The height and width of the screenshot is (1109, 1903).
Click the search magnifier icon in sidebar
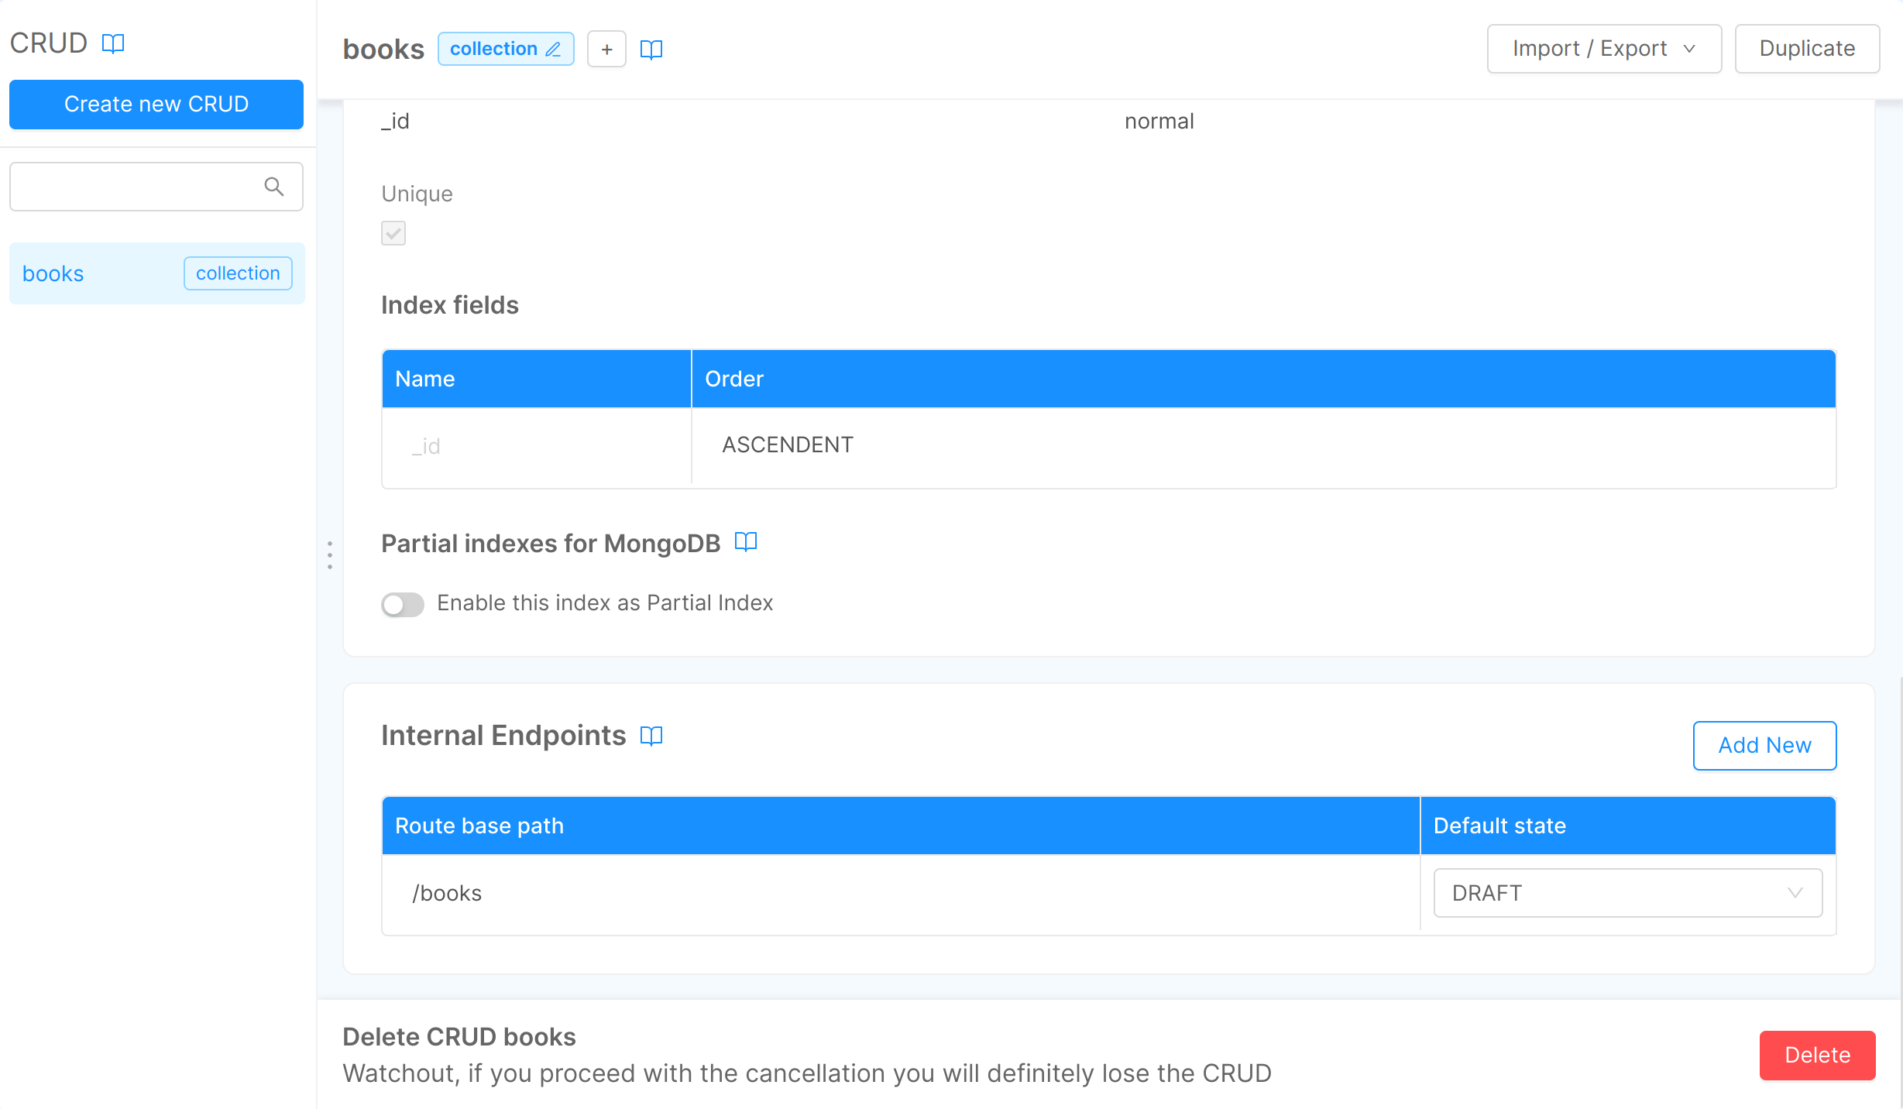pos(273,187)
